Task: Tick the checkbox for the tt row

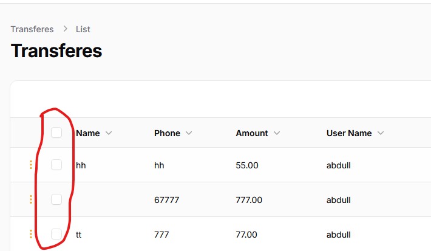Action: pos(56,234)
